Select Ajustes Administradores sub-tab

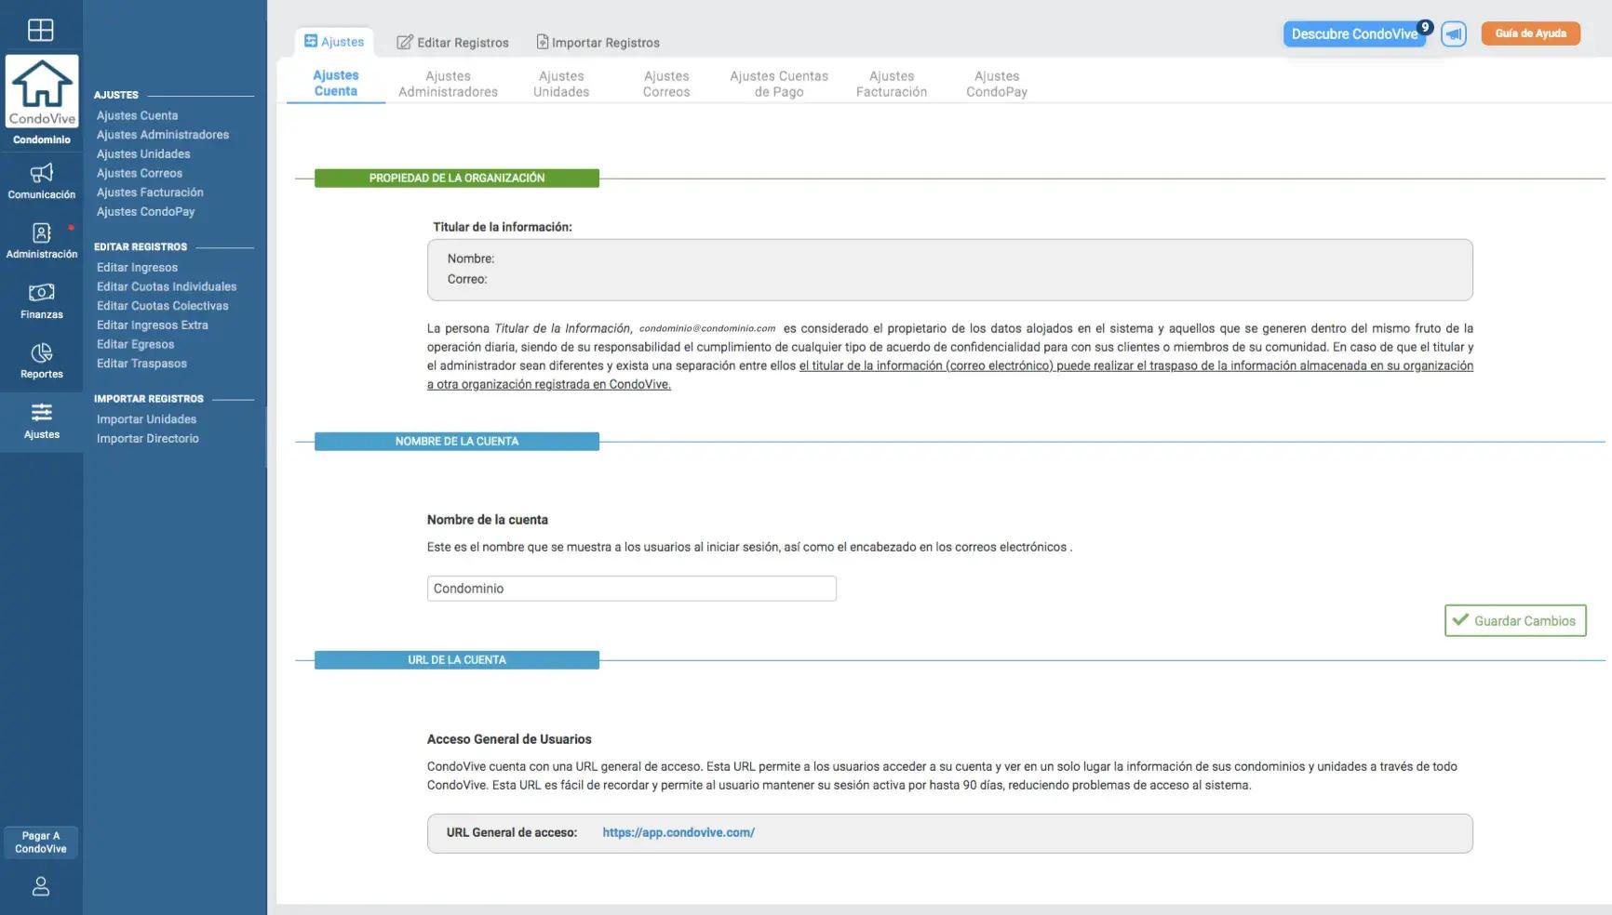point(448,84)
